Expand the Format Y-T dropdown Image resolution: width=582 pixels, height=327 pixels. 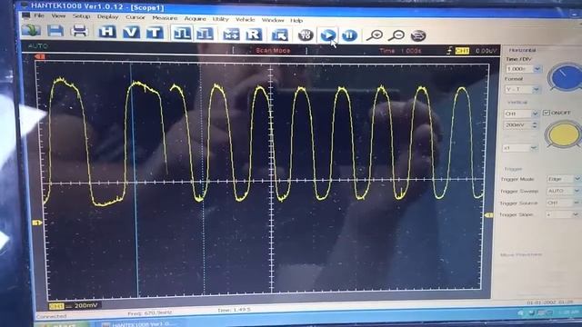click(536, 89)
